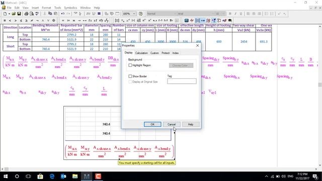Insert the XOR (circled plus) operator

(54, 21)
